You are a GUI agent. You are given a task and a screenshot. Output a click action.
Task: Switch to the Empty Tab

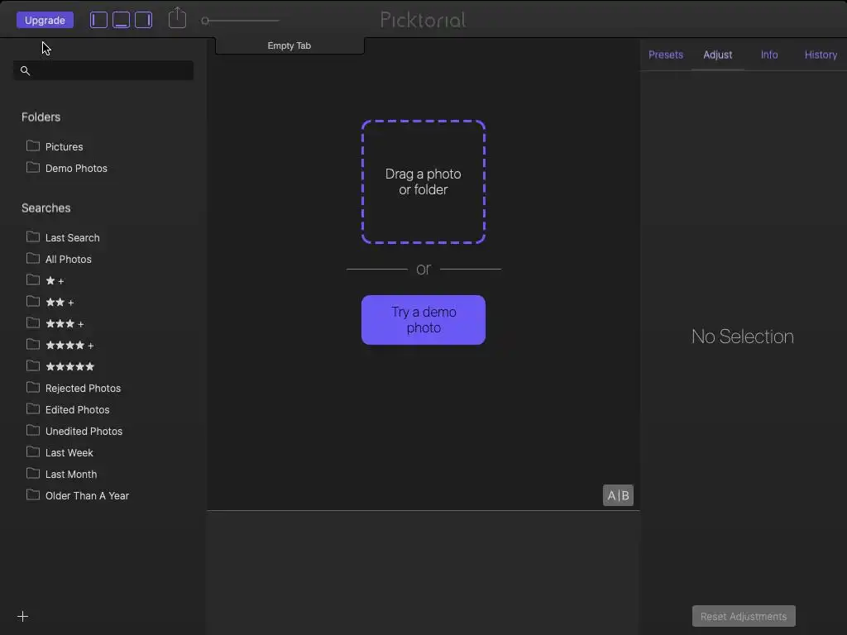[x=290, y=46]
